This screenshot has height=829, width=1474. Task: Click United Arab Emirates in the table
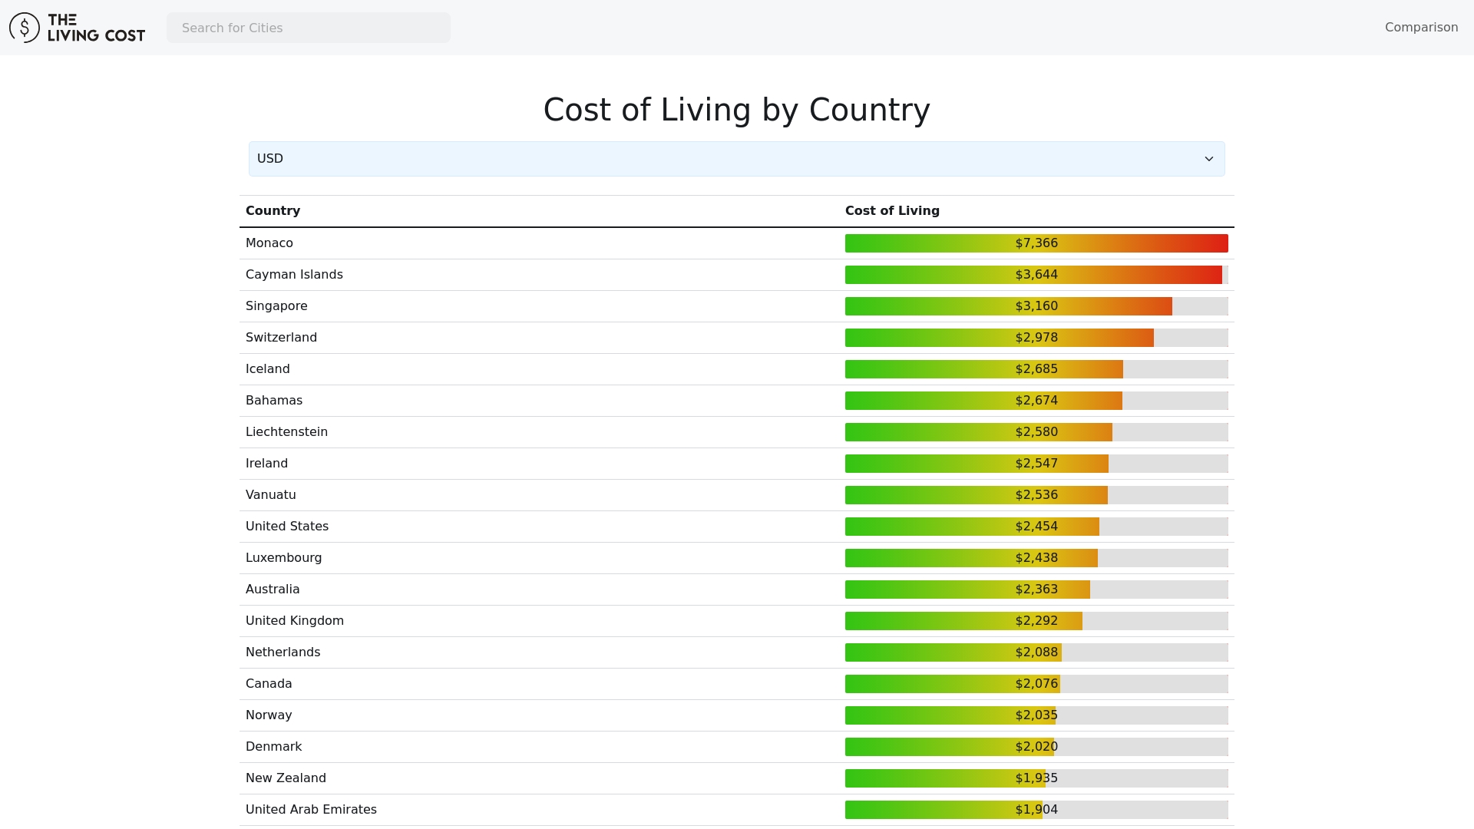pos(311,810)
